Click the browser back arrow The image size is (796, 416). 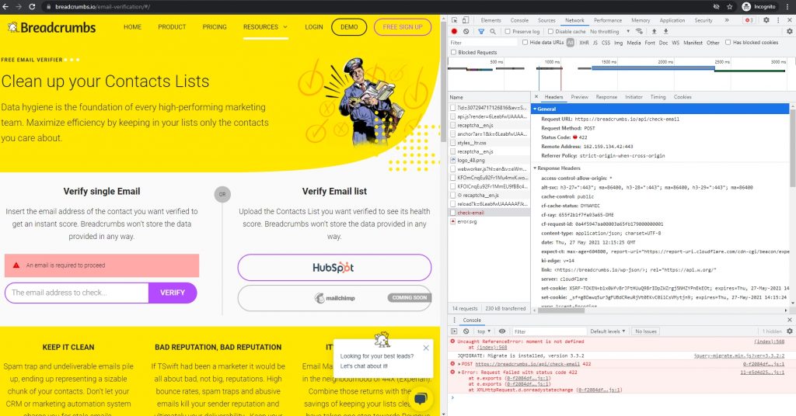click(x=5, y=6)
